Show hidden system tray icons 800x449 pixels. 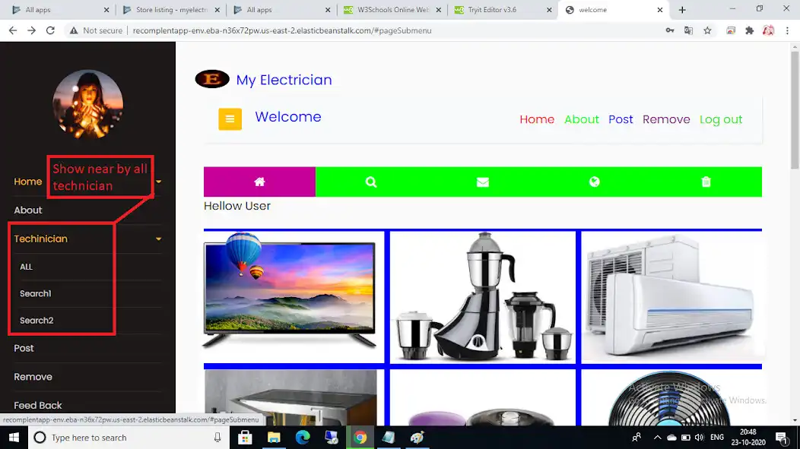pos(657,438)
